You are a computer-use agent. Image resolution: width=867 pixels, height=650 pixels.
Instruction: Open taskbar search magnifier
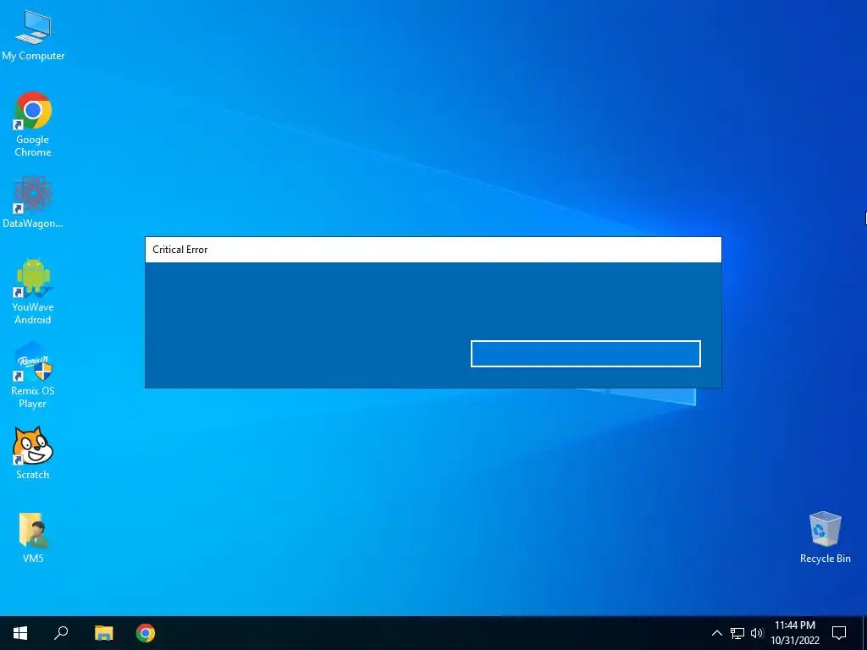click(61, 633)
